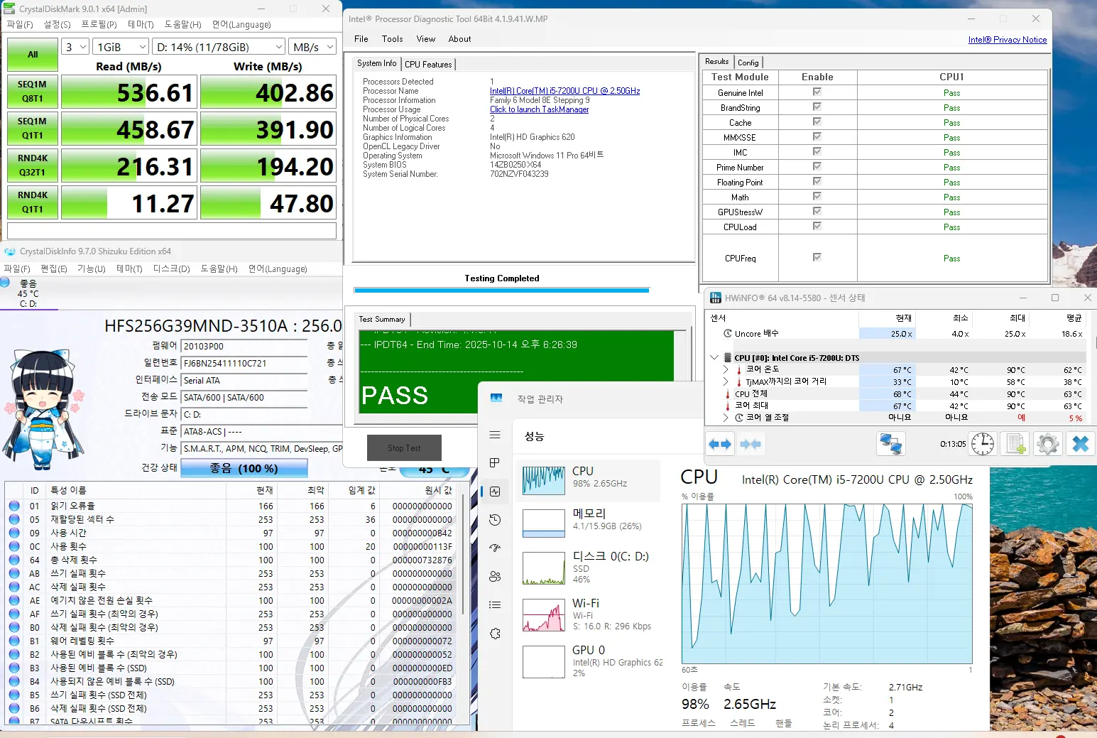Click the HWiNFO clock reset timer icon
The image size is (1097, 738).
(x=983, y=444)
